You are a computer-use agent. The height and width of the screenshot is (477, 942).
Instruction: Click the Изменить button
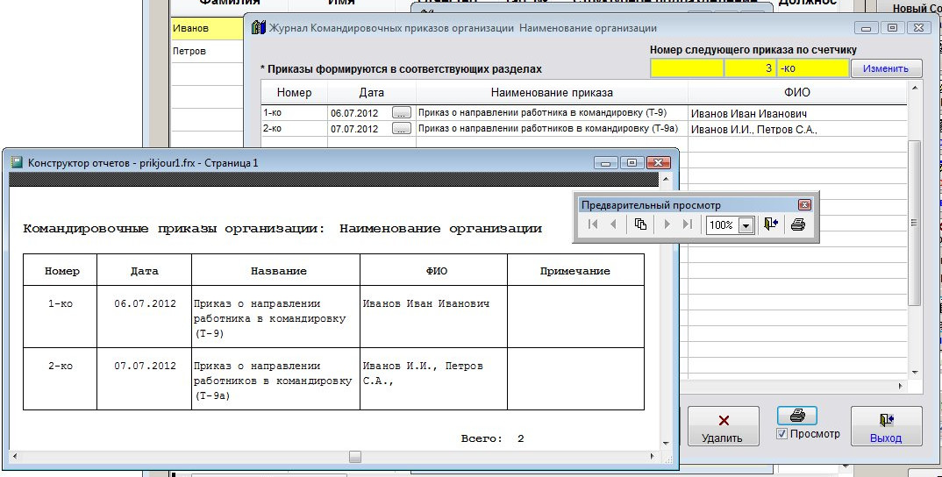885,68
